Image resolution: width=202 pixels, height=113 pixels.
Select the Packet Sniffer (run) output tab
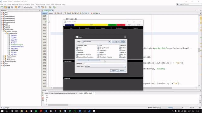[85, 93]
